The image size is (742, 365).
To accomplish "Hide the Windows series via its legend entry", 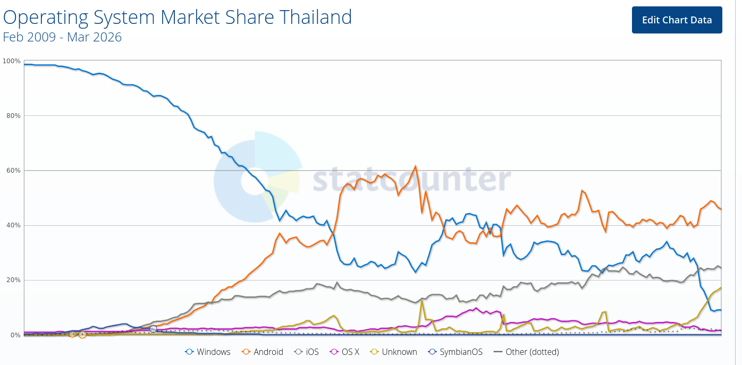I will point(215,352).
